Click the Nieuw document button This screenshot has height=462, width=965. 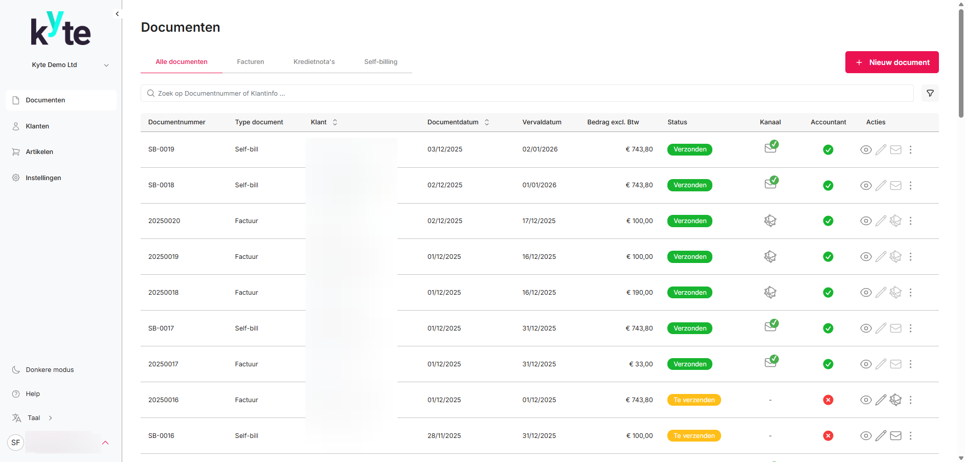891,62
